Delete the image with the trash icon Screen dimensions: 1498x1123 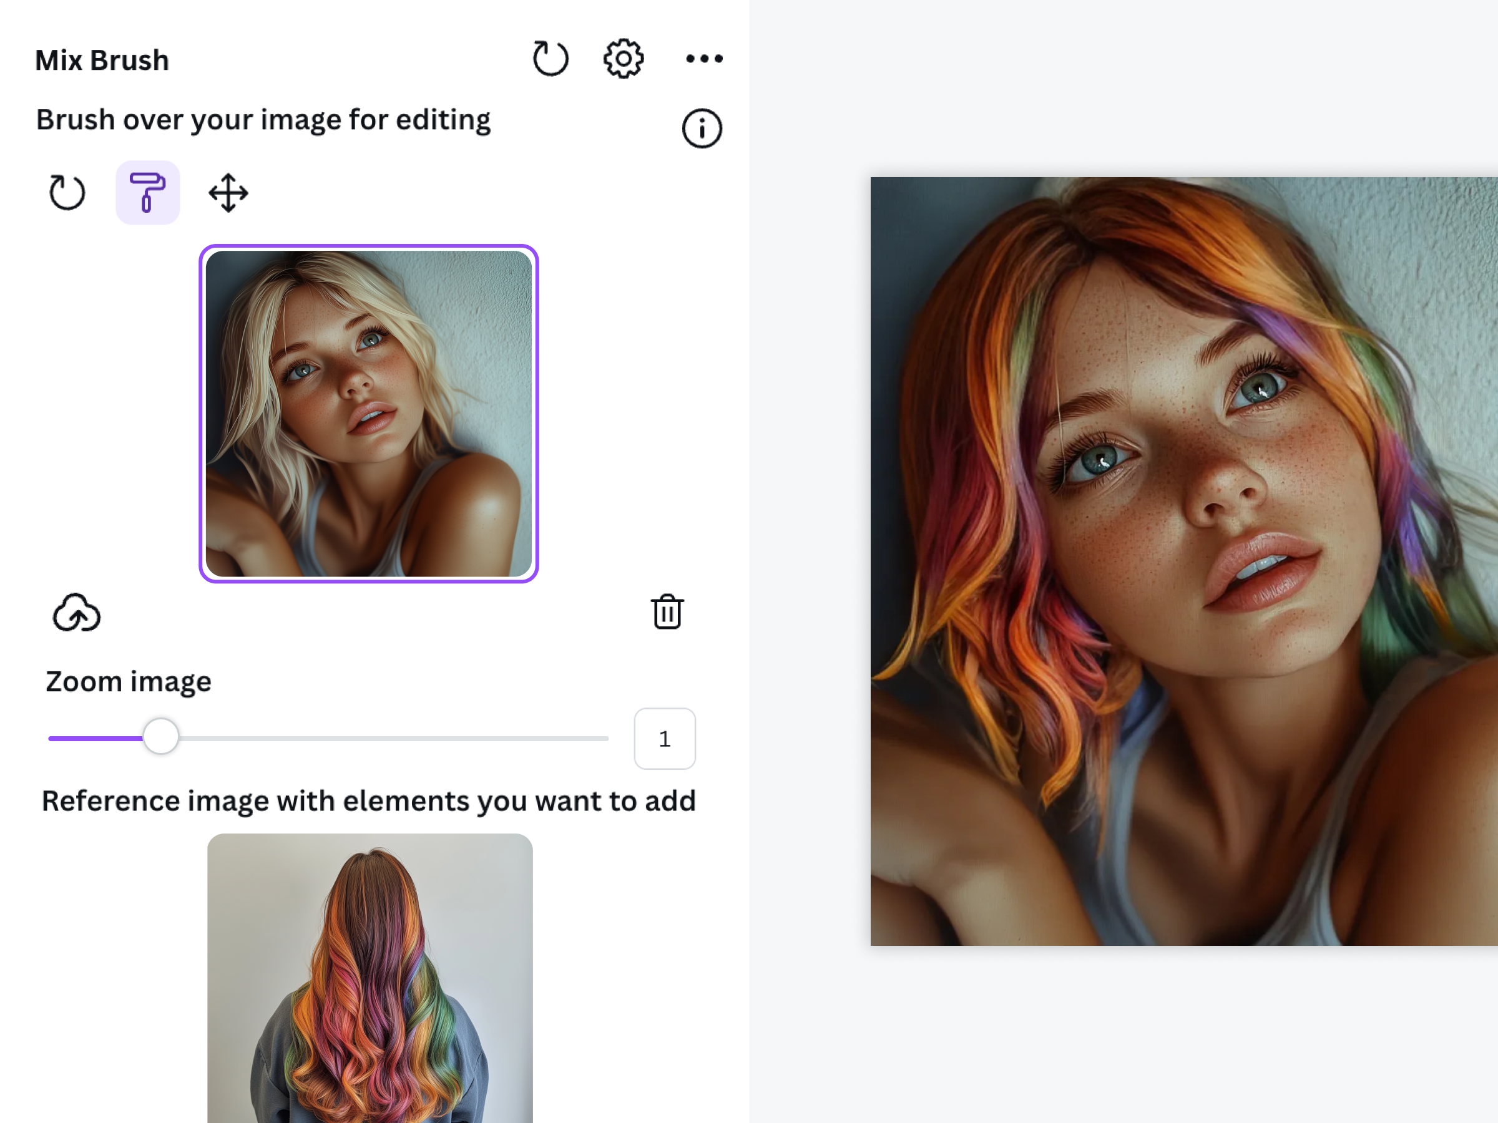point(667,612)
